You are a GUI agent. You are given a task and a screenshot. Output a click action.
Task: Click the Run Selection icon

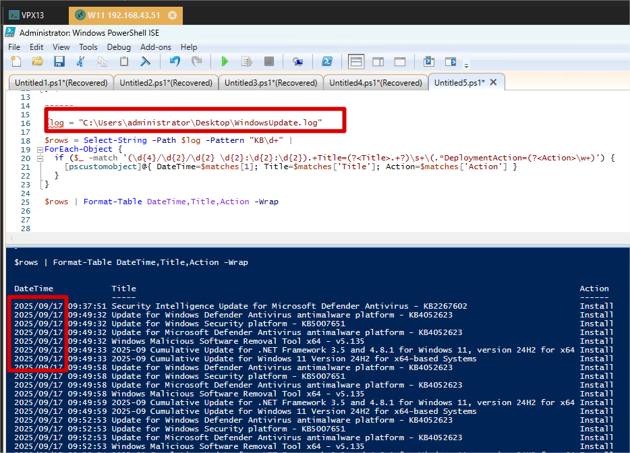tap(247, 62)
